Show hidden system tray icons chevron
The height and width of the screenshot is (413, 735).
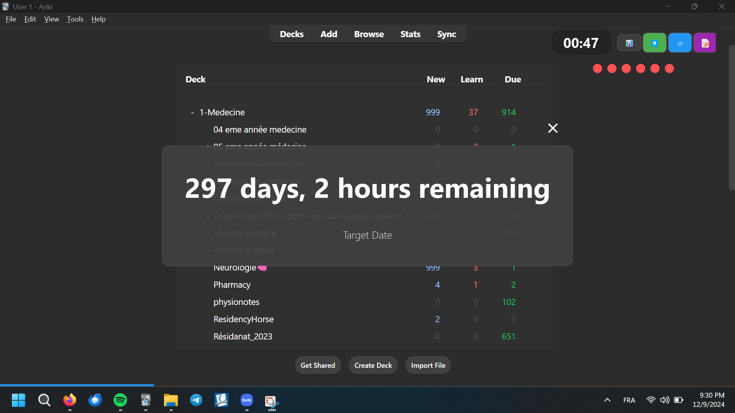(x=607, y=400)
